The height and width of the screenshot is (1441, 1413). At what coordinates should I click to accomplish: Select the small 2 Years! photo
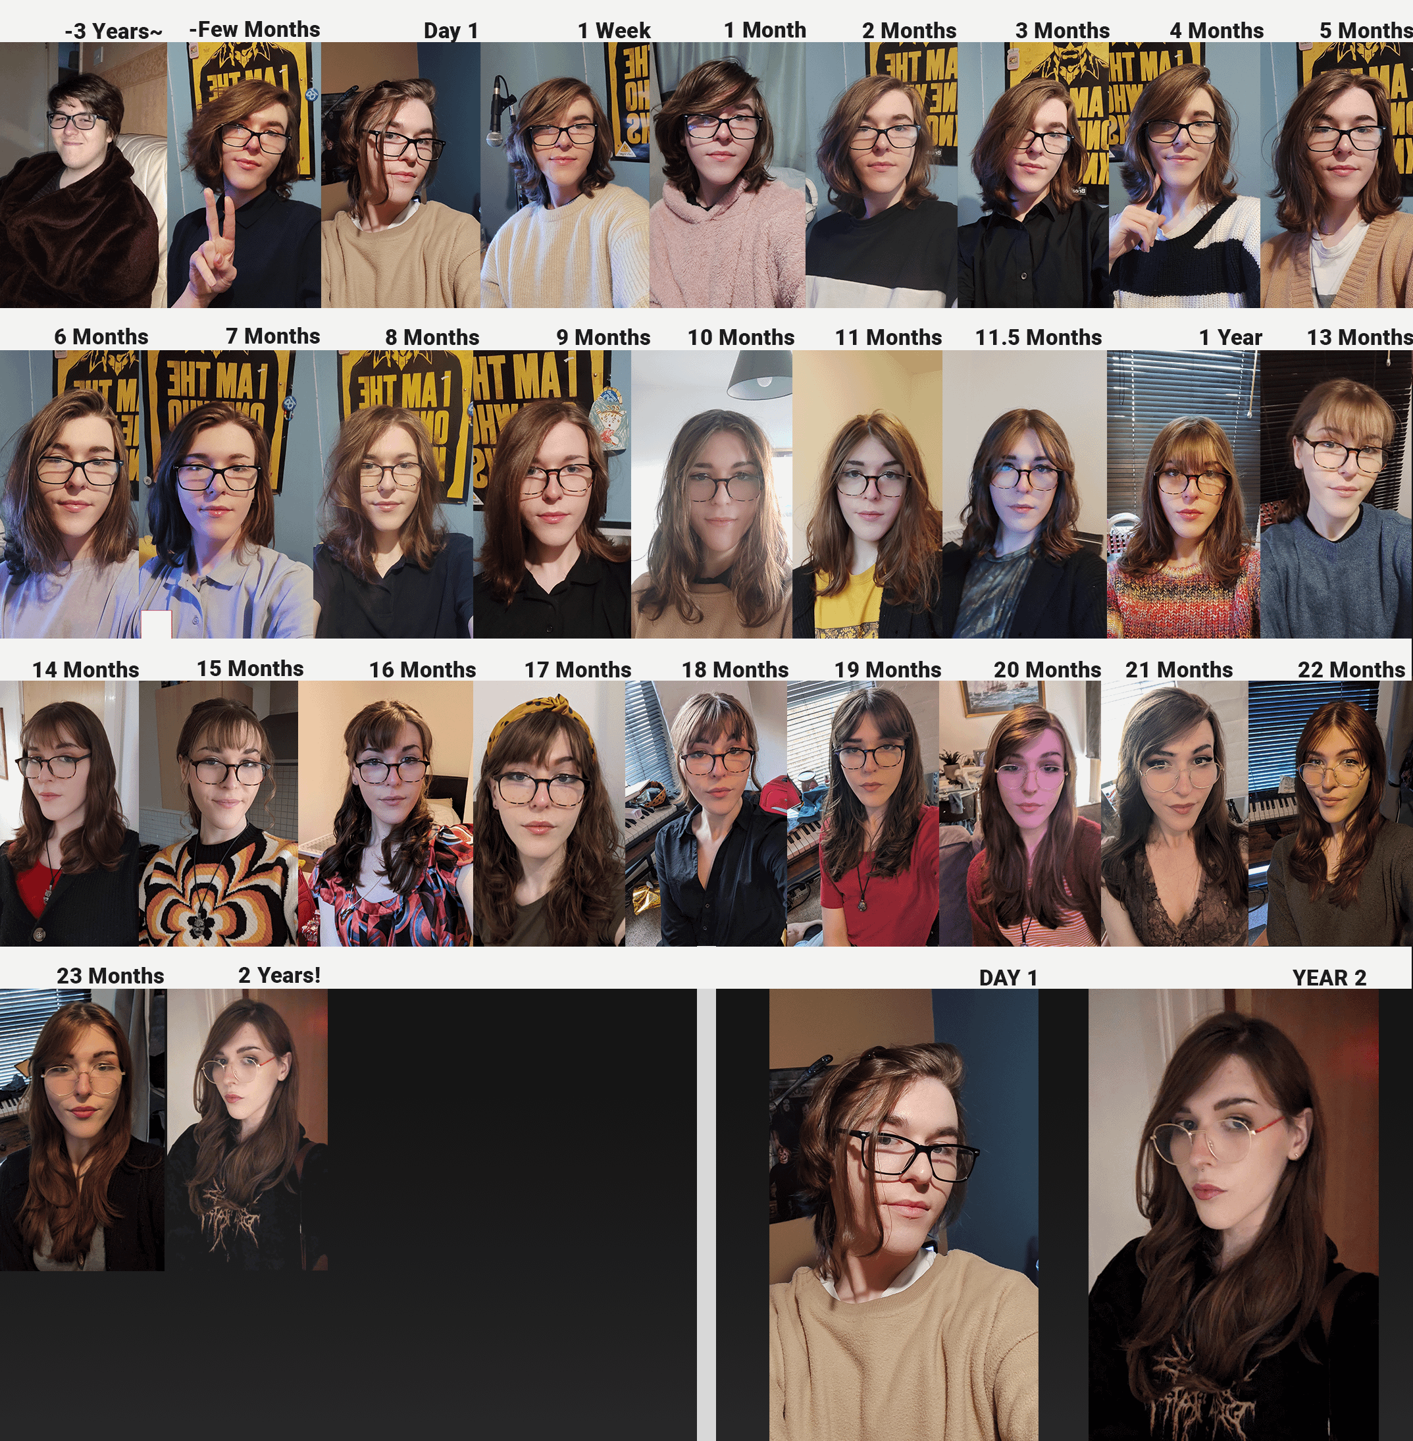(247, 1130)
